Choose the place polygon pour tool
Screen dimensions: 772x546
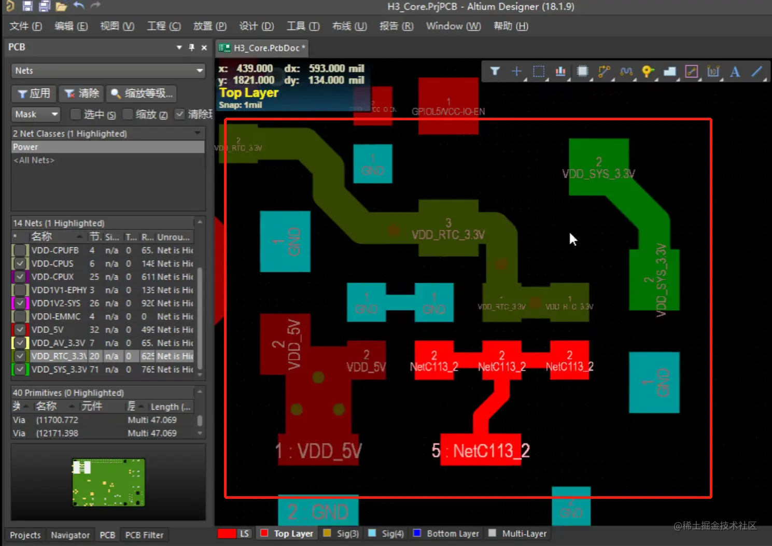coord(670,72)
